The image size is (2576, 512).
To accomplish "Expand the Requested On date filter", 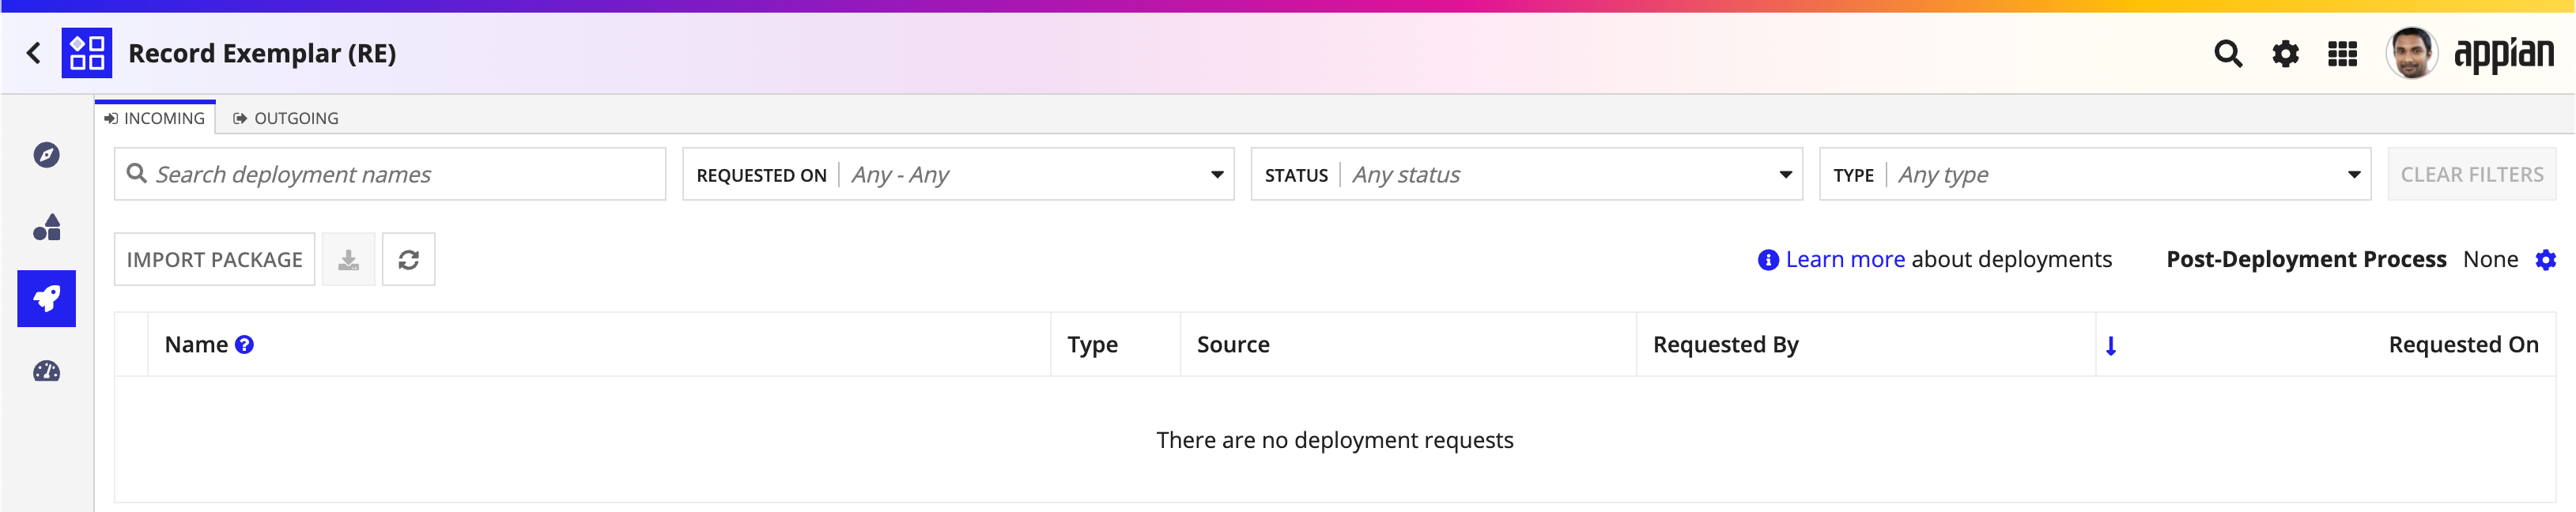I will (958, 174).
